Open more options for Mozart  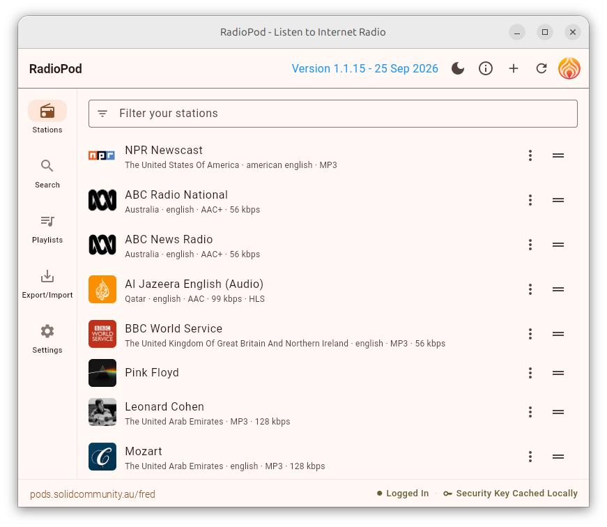[530, 457]
